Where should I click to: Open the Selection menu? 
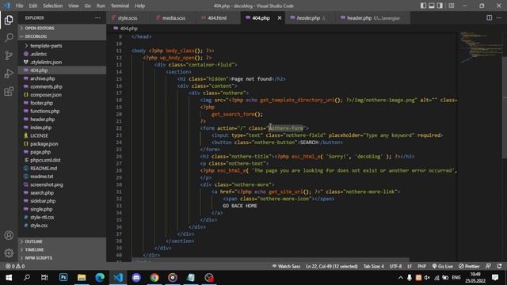tap(53, 6)
